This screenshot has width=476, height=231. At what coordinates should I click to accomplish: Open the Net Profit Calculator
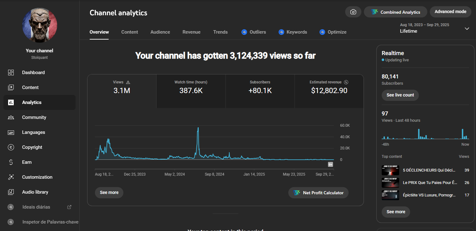318,193
